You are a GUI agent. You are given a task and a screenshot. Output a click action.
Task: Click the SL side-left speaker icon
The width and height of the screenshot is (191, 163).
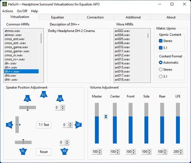tap(10, 125)
